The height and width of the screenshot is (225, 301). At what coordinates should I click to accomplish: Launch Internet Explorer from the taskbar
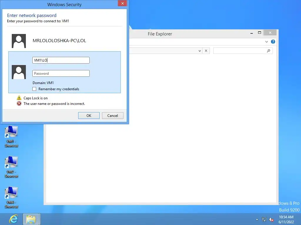click(x=14, y=219)
